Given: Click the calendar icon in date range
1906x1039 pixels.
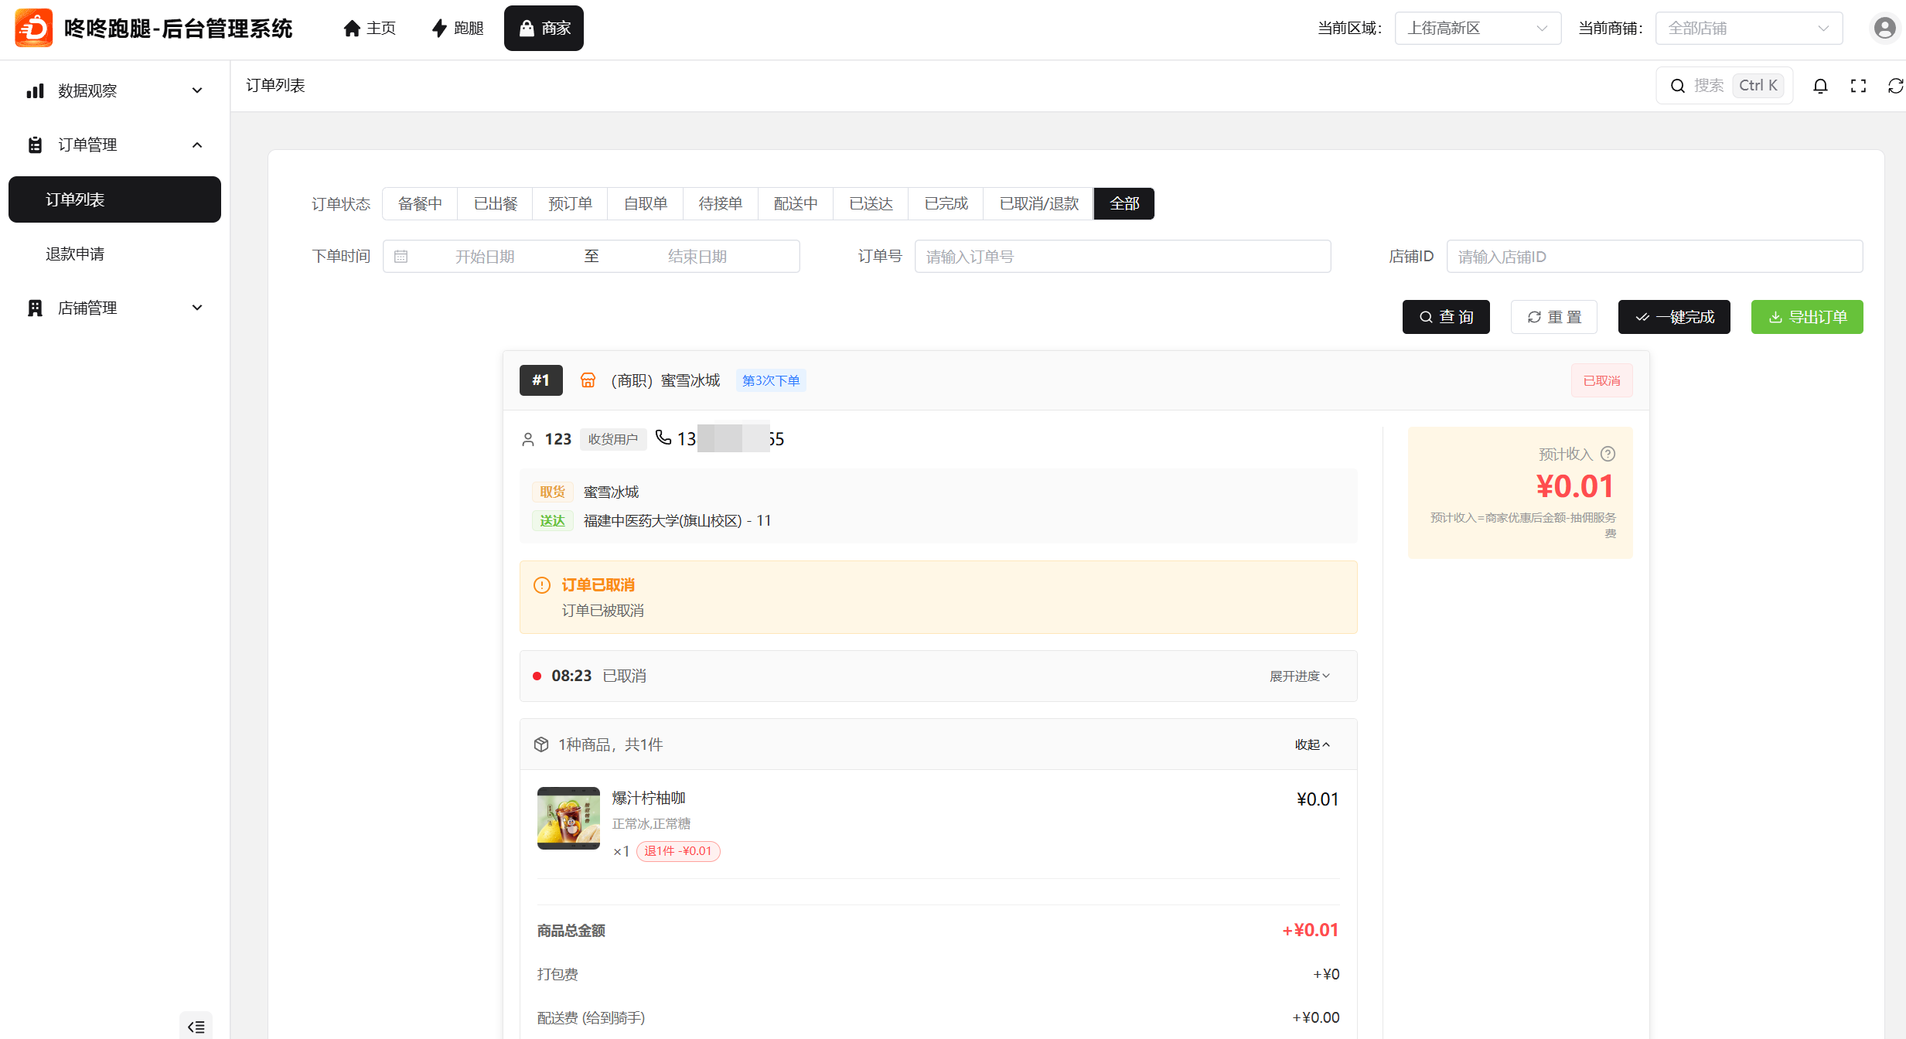Looking at the screenshot, I should click(x=401, y=256).
